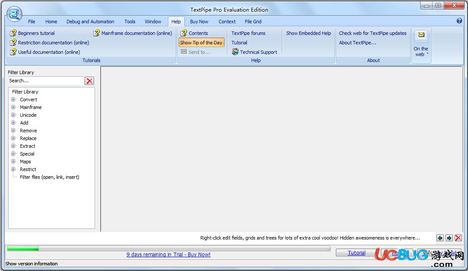Select Filter files (open, link, insert)
The image size is (468, 271).
click(x=50, y=177)
